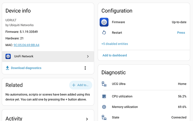Click by Ubiquiti Networks text
This screenshot has height=121, width=193.
(20, 25)
